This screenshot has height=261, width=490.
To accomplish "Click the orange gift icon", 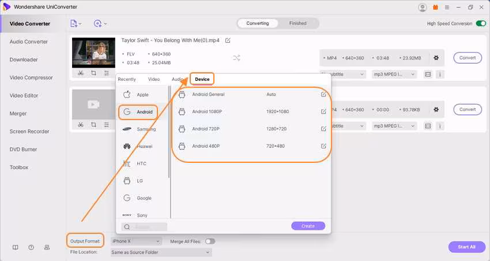I will pyautogui.click(x=435, y=7).
